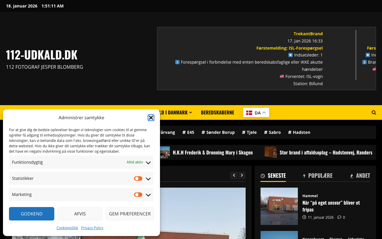Viewport: 382px width, 239px height.
Task: Select the E45 hashtag
Action: 188,132
